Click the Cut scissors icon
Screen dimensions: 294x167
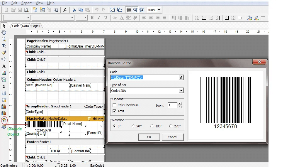74,10
